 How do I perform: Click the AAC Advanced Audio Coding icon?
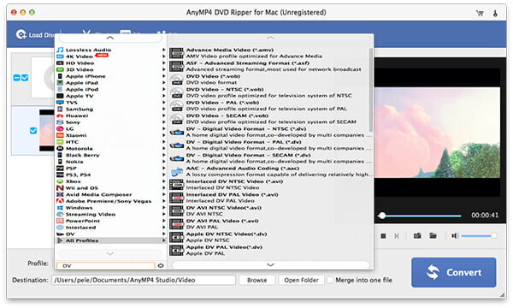[177, 171]
